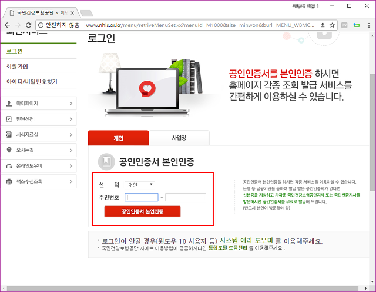Expand the 서식자료실 menu chevron
Image resolution: width=376 pixels, height=292 pixels.
pos(71,135)
